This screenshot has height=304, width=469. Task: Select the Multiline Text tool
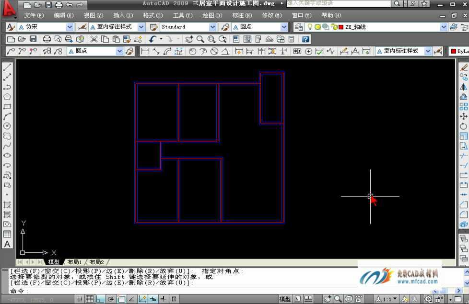7,244
